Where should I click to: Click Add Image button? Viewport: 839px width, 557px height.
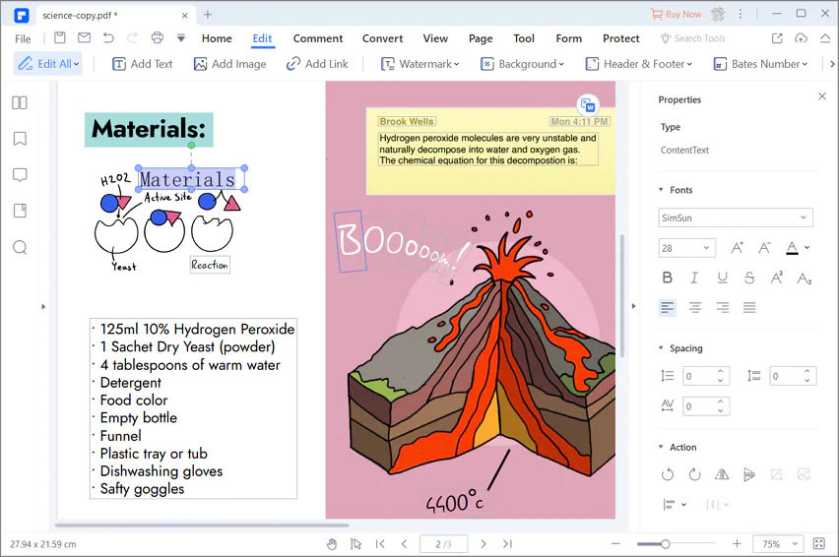(230, 64)
